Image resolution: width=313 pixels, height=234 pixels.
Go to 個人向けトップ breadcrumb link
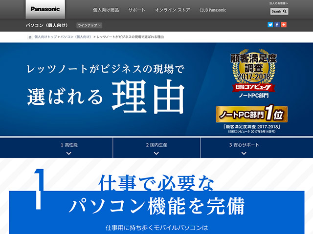[x=45, y=37]
